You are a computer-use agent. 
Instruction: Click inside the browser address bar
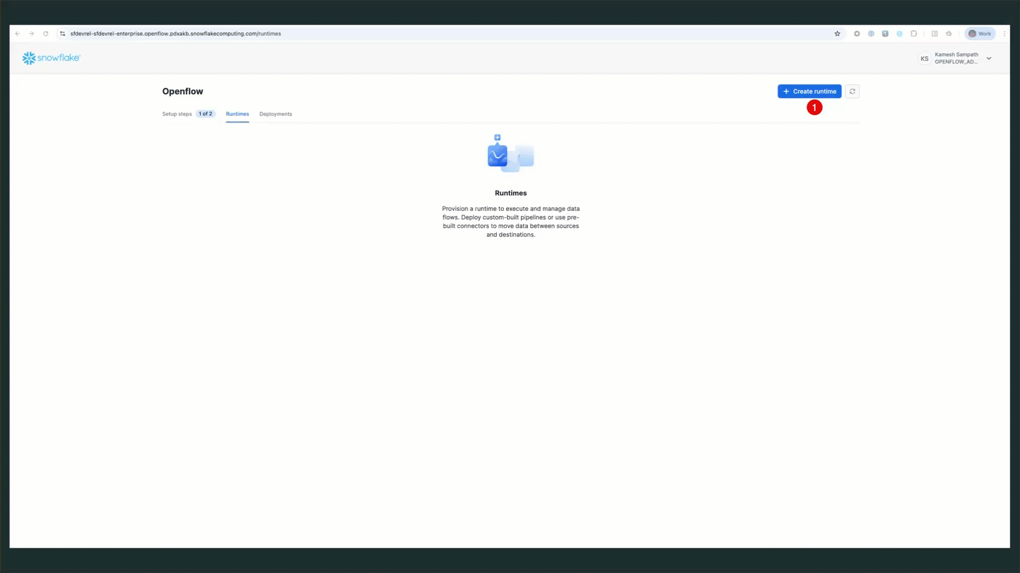tap(333, 34)
